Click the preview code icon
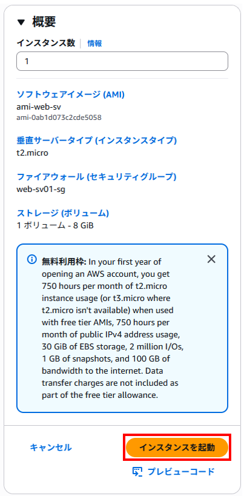247x496 pixels. [x=137, y=472]
